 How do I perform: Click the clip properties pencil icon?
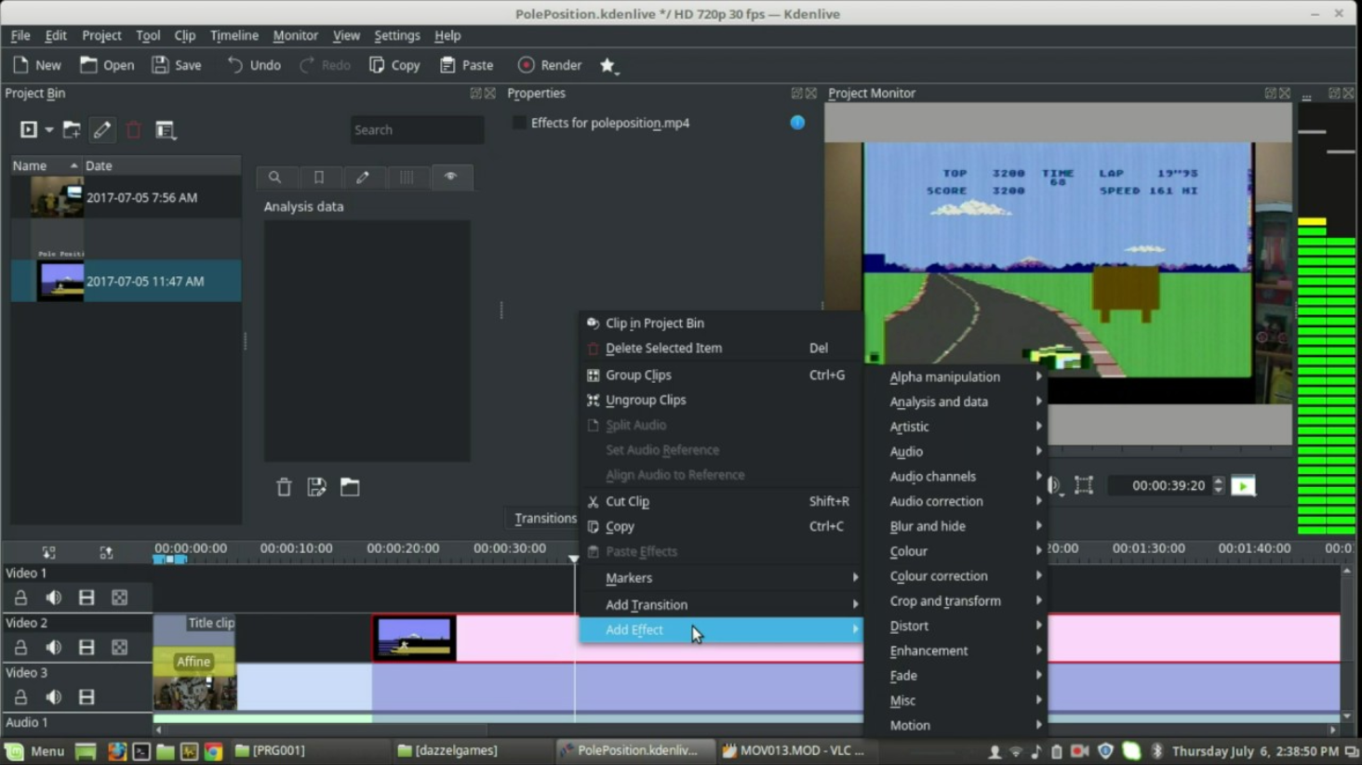102,130
